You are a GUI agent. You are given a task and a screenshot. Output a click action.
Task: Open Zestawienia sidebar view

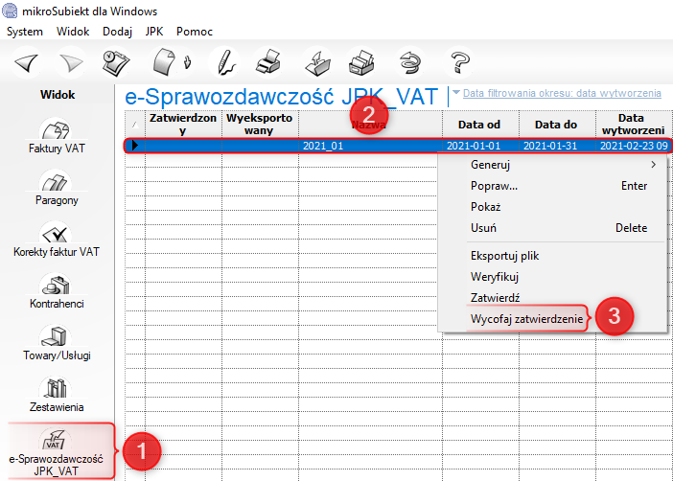(x=57, y=395)
